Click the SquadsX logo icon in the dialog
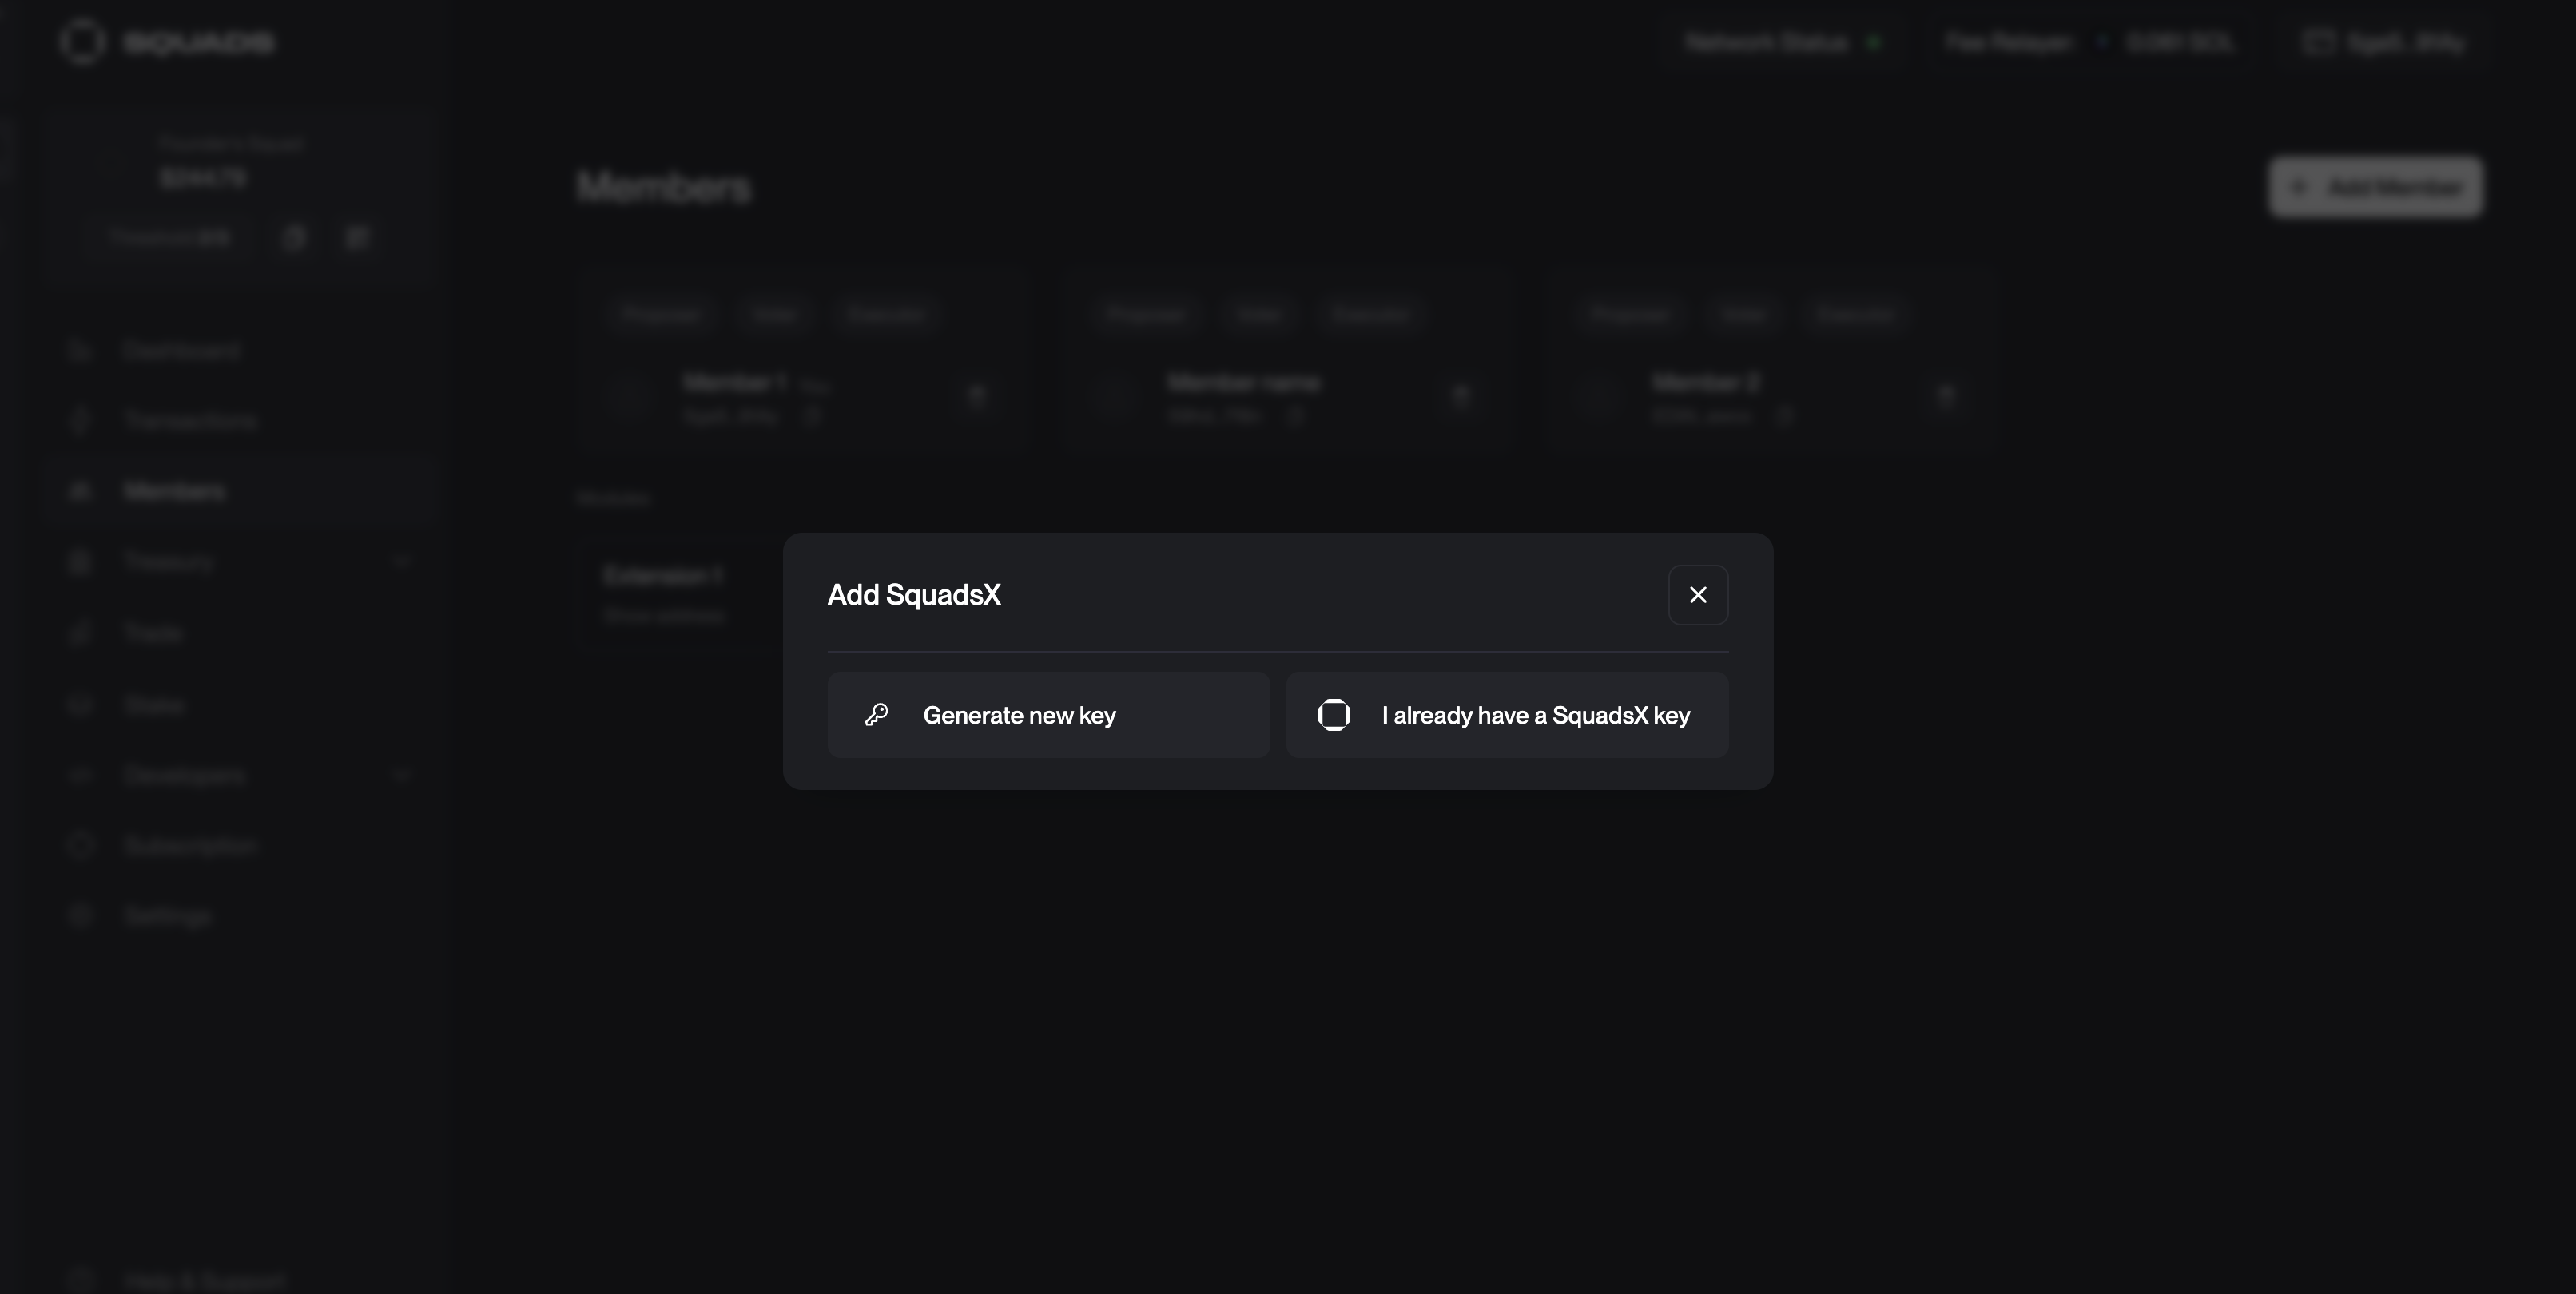 pos(1334,715)
